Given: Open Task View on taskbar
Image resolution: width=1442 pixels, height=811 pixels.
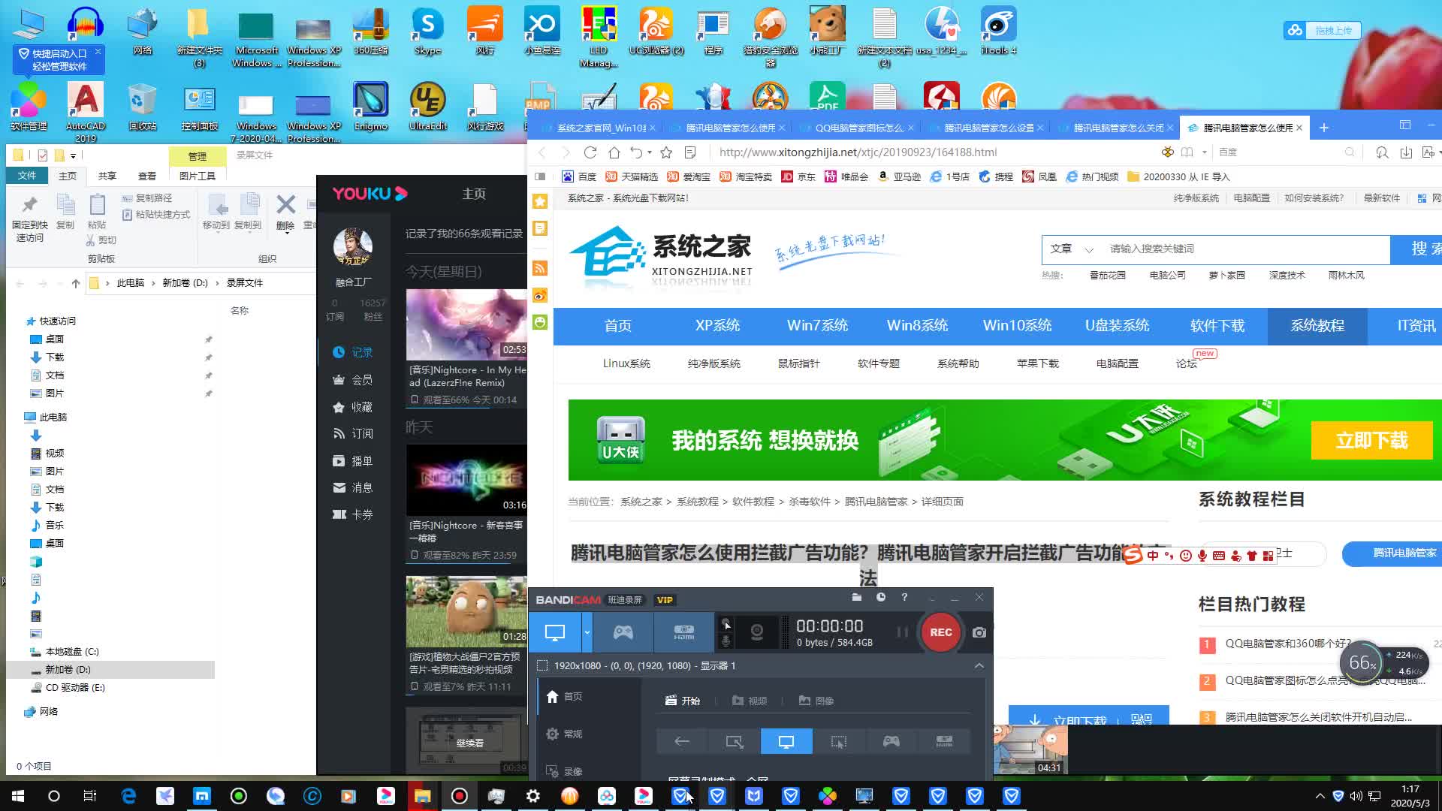Looking at the screenshot, I should click(x=90, y=796).
